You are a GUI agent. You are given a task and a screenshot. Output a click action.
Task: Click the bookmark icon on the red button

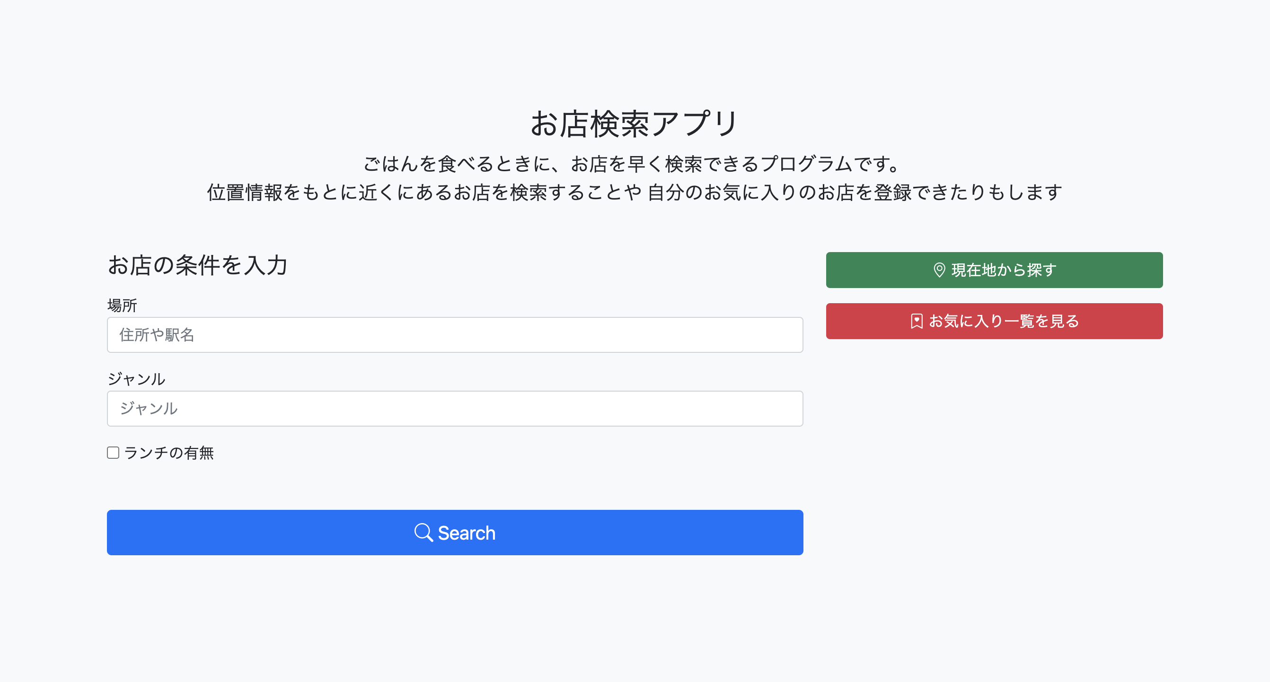(x=915, y=321)
